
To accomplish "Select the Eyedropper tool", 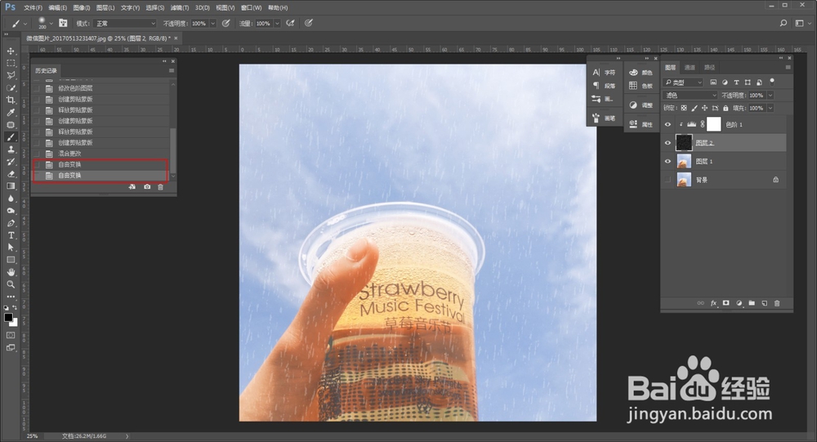I will (11, 112).
